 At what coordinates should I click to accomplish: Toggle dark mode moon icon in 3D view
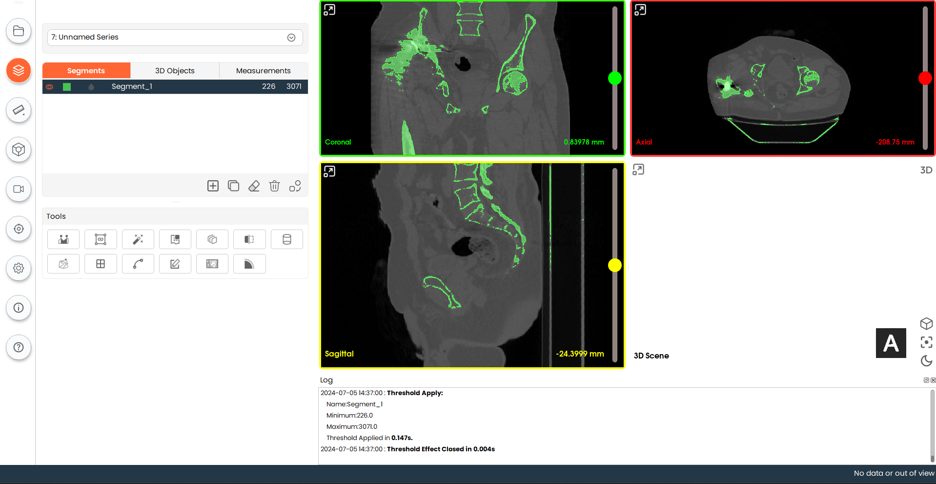pos(926,361)
